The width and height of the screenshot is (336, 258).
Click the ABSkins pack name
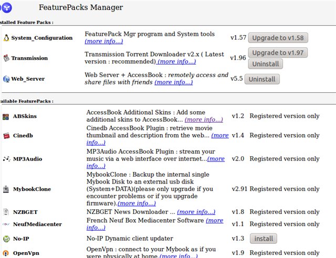point(25,116)
